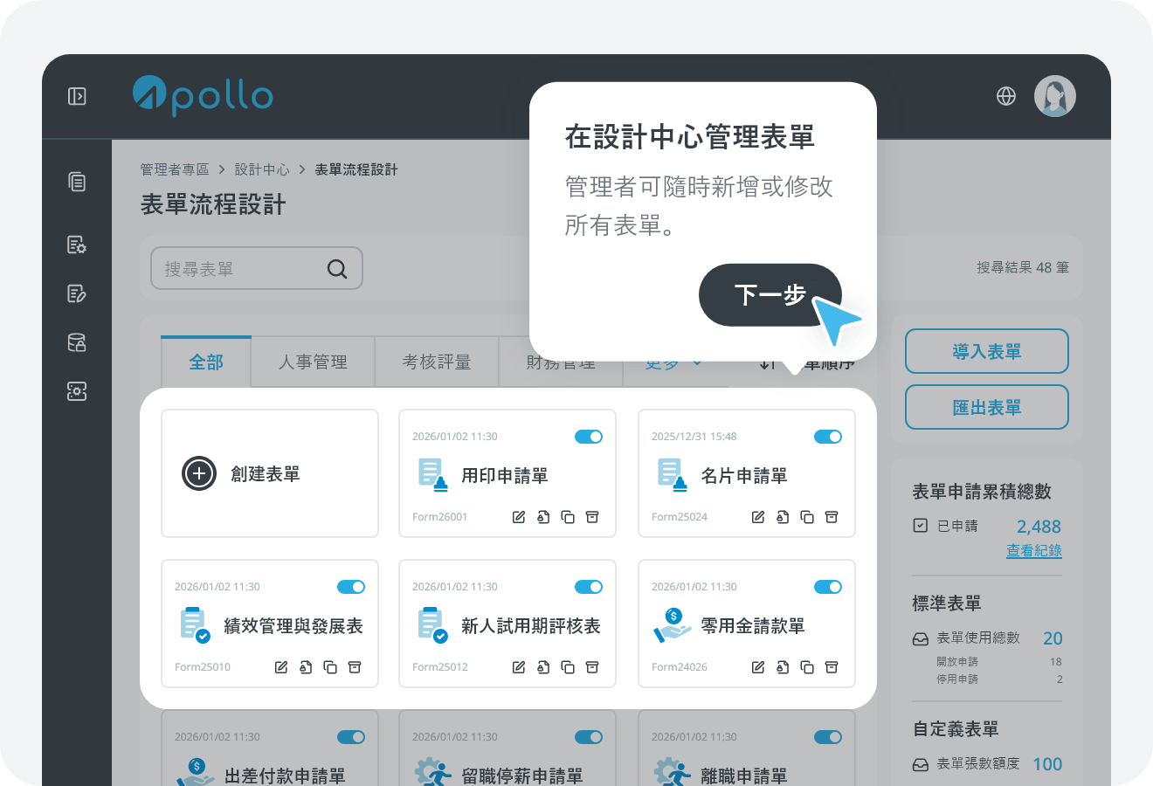This screenshot has width=1153, height=786.
Task: Click the search magnifier icon
Action: coord(337,269)
